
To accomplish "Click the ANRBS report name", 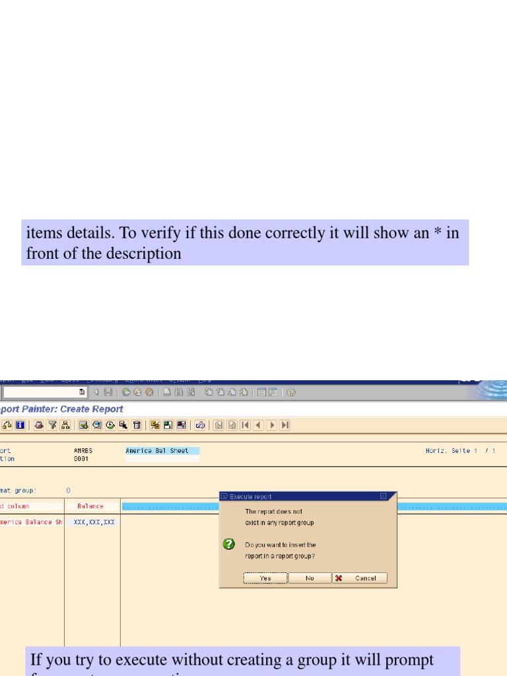I will click(83, 450).
